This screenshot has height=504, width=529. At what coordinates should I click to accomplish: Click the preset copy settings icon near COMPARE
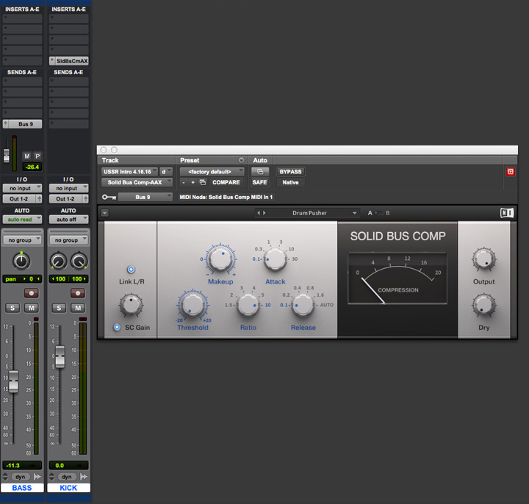(x=203, y=182)
